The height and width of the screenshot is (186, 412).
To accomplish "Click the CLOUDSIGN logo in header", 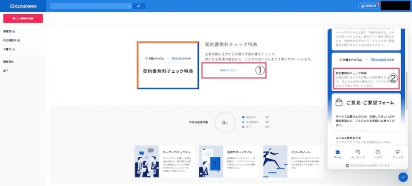I will pyautogui.click(x=23, y=6).
